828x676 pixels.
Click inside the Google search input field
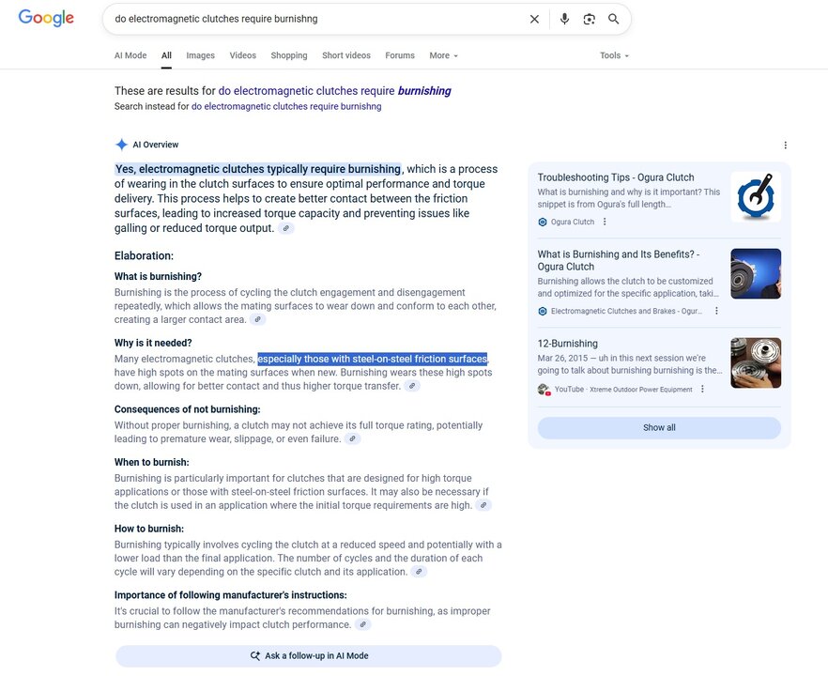point(310,19)
